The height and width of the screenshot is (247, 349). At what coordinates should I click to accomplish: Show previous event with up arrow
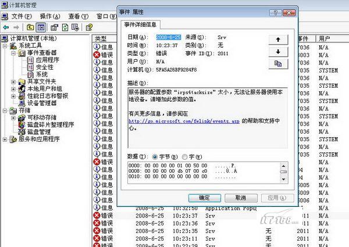(x=278, y=39)
